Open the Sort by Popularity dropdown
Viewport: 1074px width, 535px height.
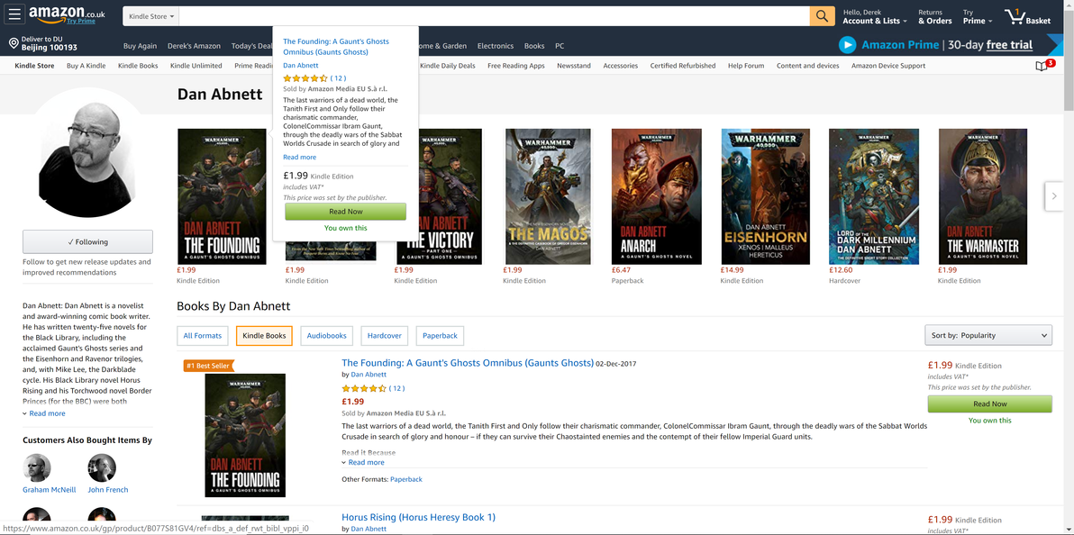pos(988,335)
